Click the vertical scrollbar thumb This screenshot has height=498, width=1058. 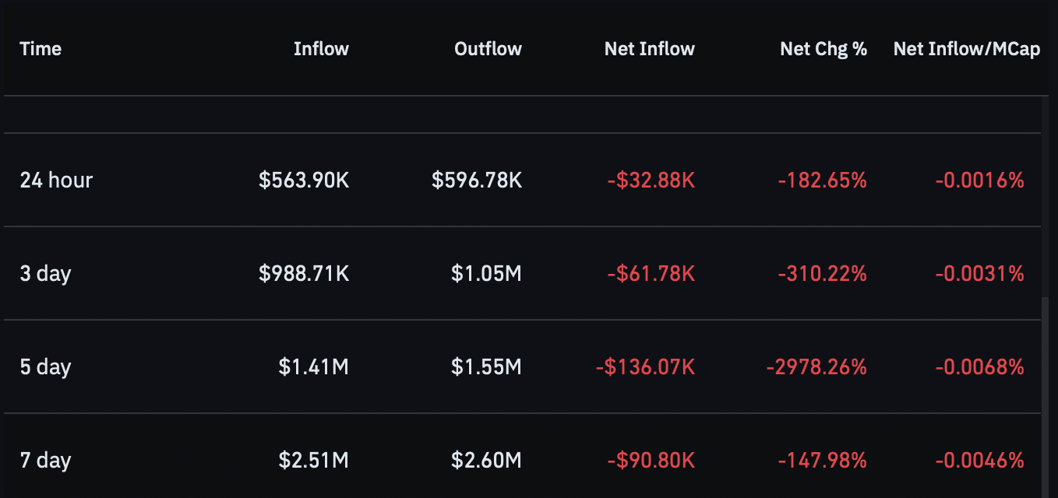pos(1046,397)
